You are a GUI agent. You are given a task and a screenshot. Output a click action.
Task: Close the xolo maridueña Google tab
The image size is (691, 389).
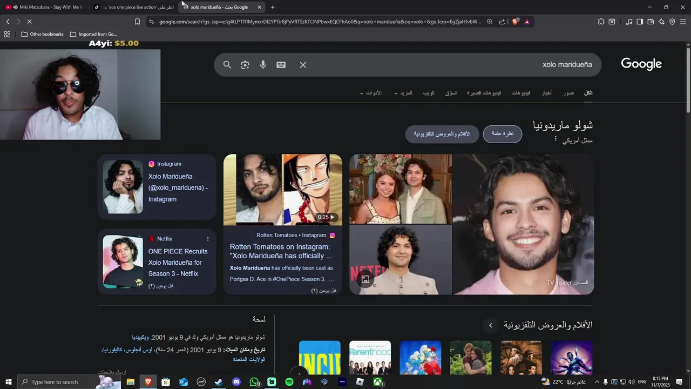pyautogui.click(x=260, y=7)
